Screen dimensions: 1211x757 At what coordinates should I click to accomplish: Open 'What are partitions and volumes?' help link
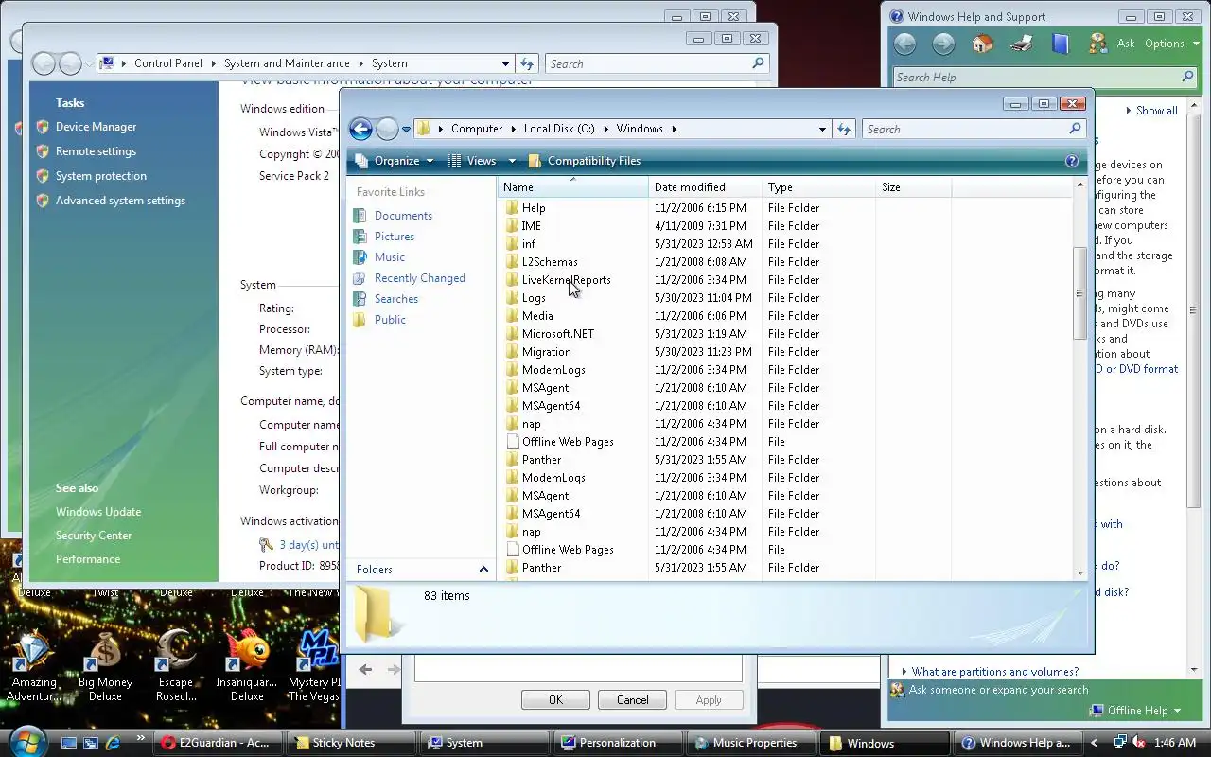[994, 672]
